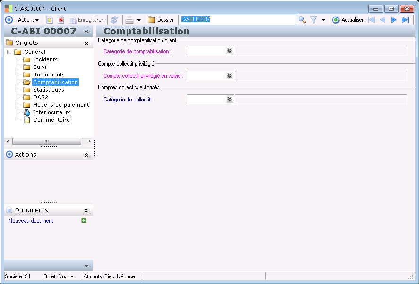Click the tree scrollbar left arrow
The height and width of the screenshot is (284, 419).
(x=8, y=141)
